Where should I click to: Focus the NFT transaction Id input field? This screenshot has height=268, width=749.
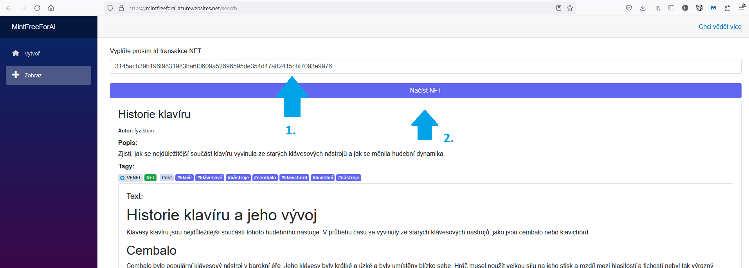click(425, 66)
